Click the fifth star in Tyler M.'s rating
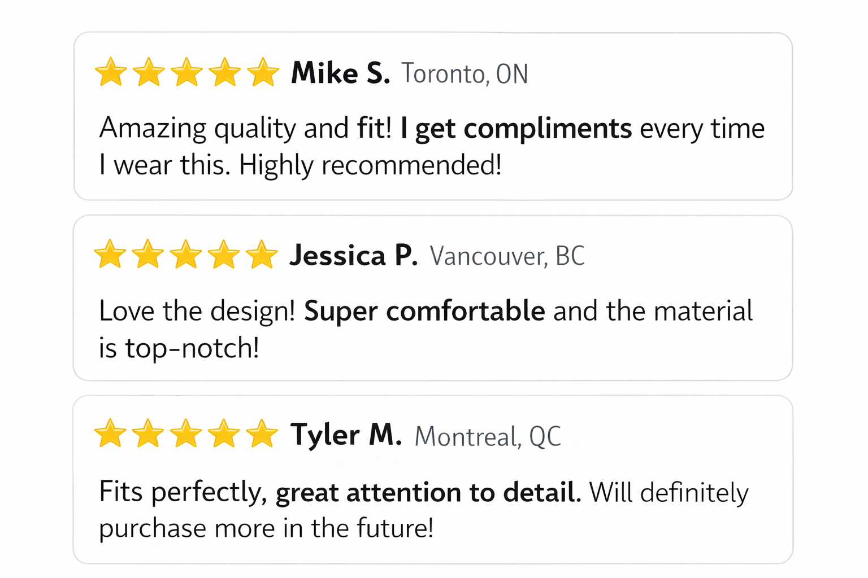 click(262, 434)
